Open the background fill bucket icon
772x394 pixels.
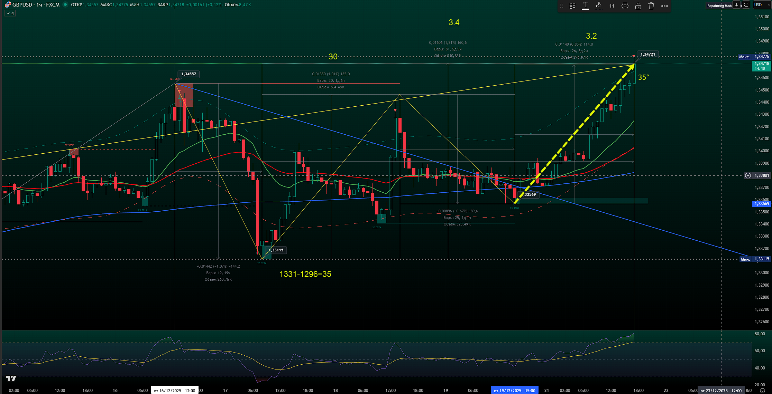coord(599,6)
